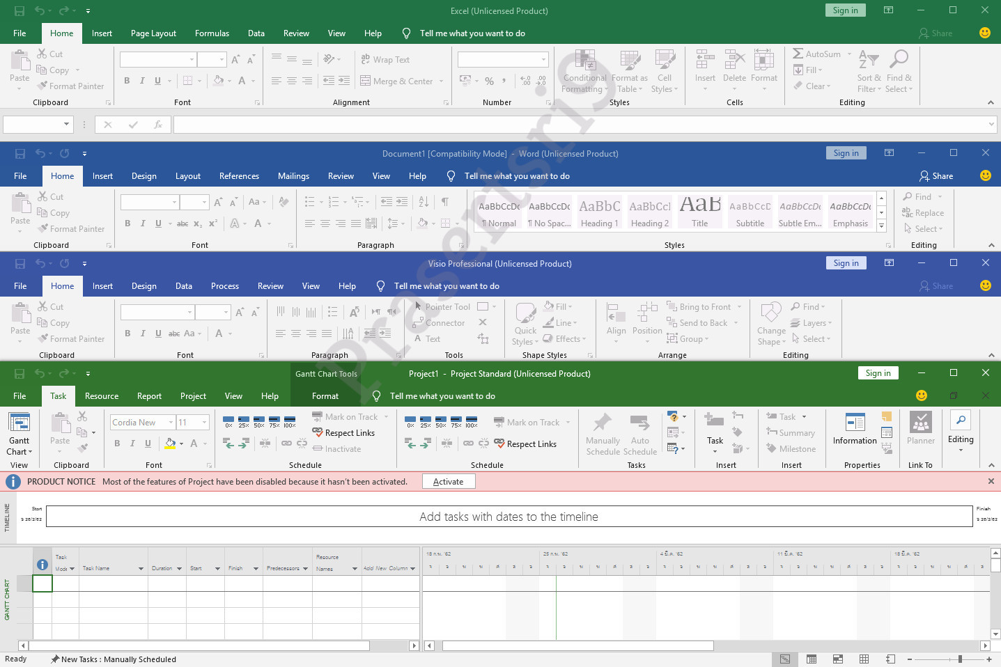Open Excel Name Box dropdown

(67, 125)
